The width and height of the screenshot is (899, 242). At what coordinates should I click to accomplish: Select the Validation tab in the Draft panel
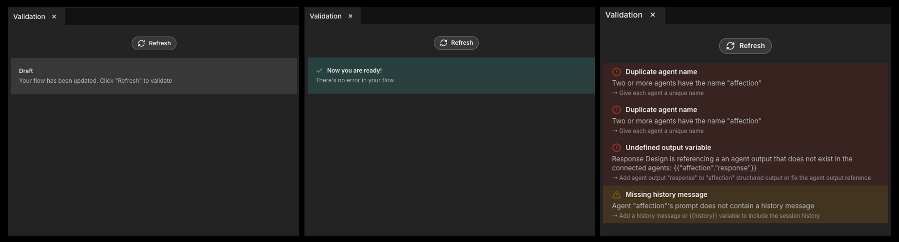click(x=29, y=17)
